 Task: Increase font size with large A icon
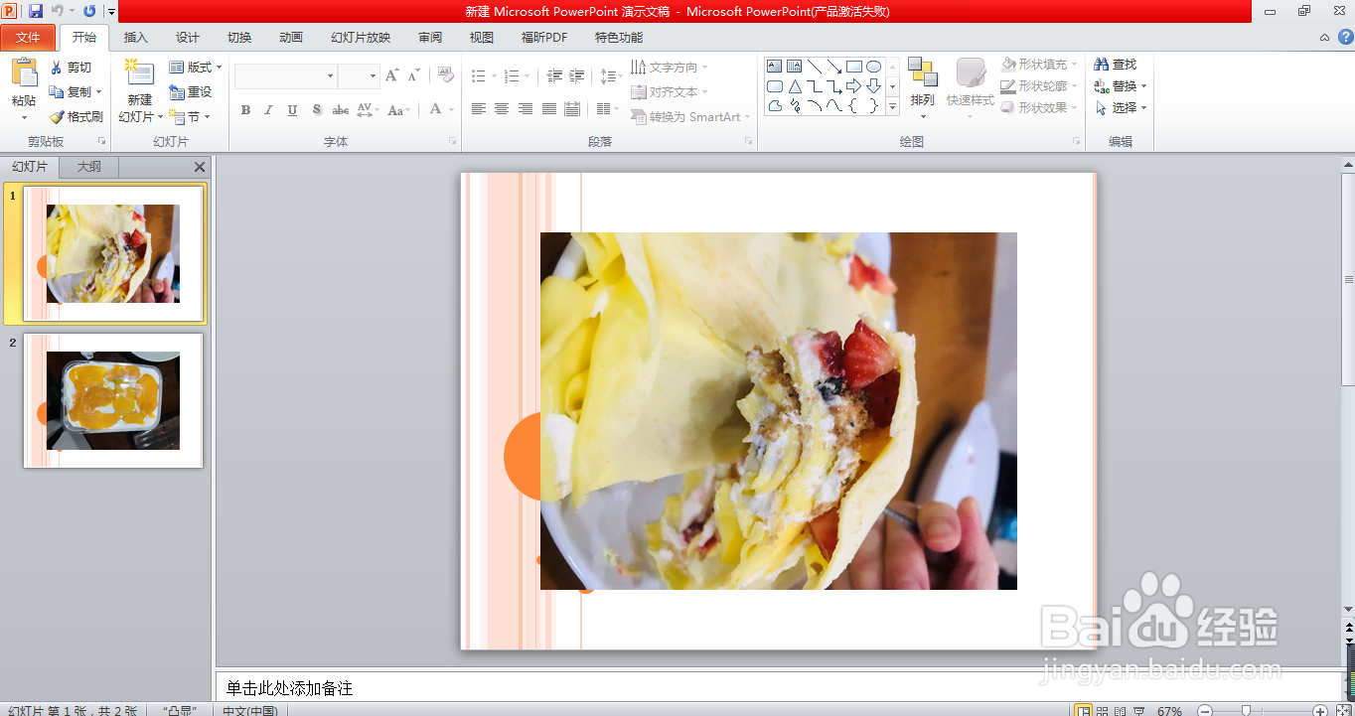[391, 75]
